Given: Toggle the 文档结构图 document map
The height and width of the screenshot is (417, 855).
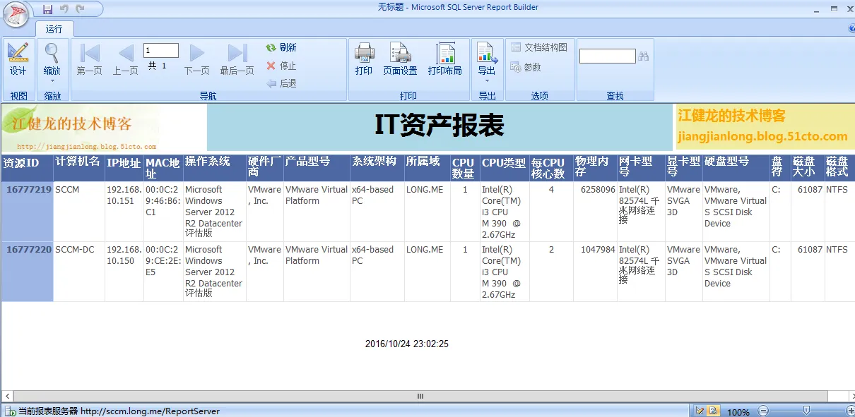Looking at the screenshot, I should (x=539, y=47).
